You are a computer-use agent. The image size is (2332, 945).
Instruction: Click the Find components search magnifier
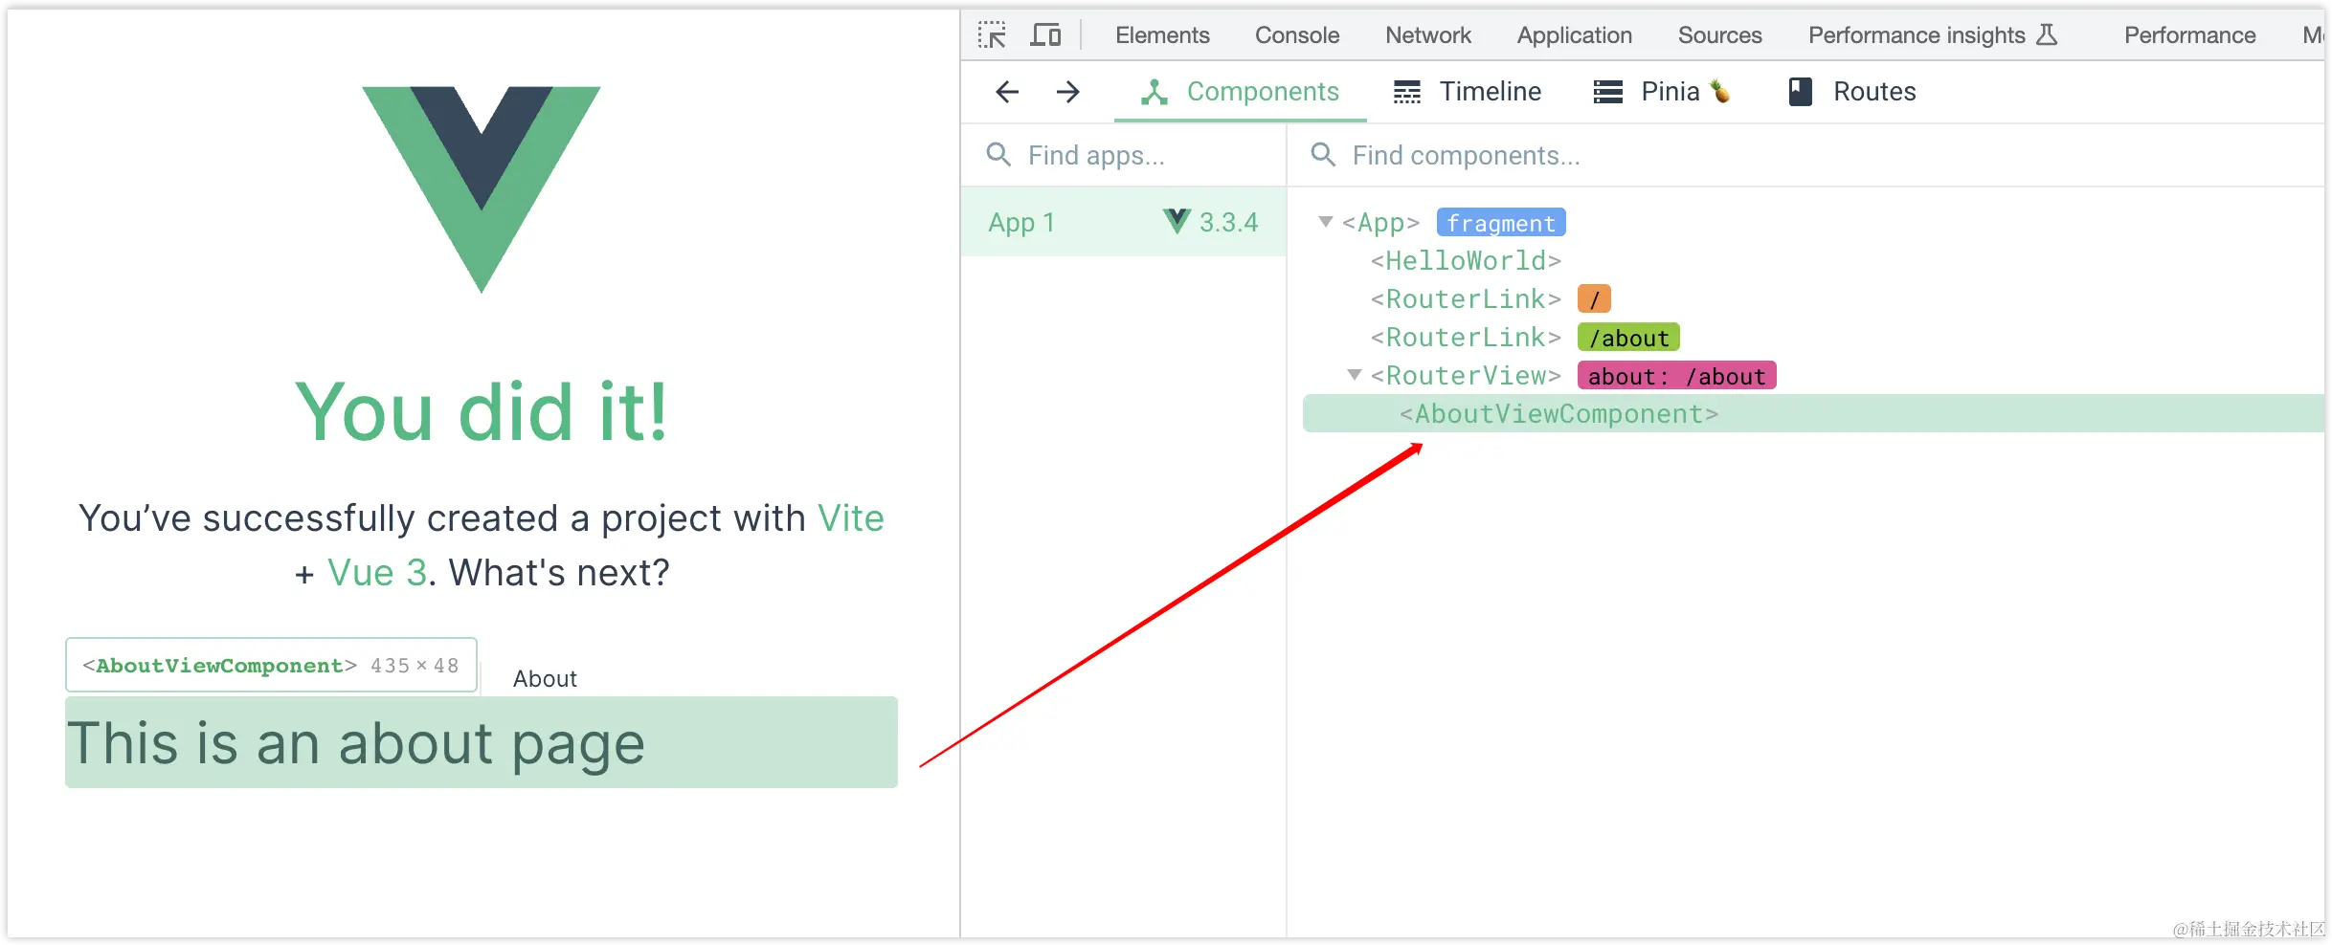1323,154
